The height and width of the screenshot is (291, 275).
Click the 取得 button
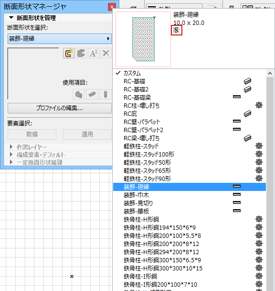point(32,134)
